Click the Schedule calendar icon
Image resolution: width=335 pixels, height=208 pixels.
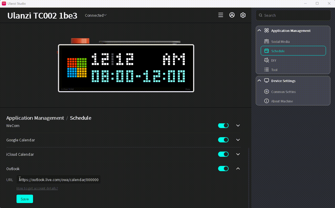pyautogui.click(x=267, y=51)
